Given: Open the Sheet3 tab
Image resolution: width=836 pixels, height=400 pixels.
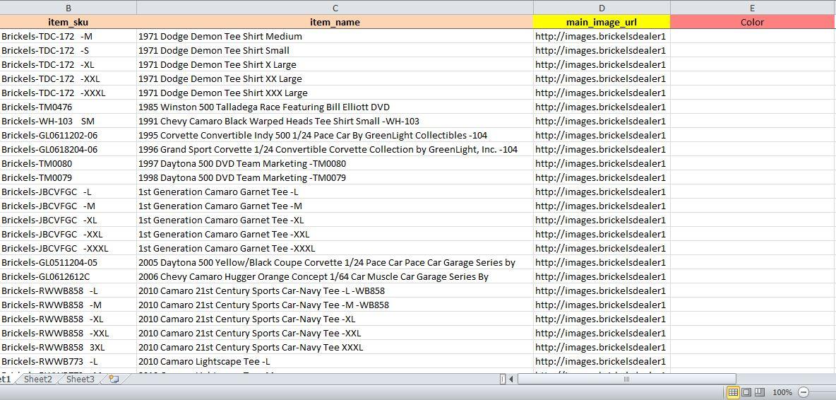Looking at the screenshot, I should point(80,380).
